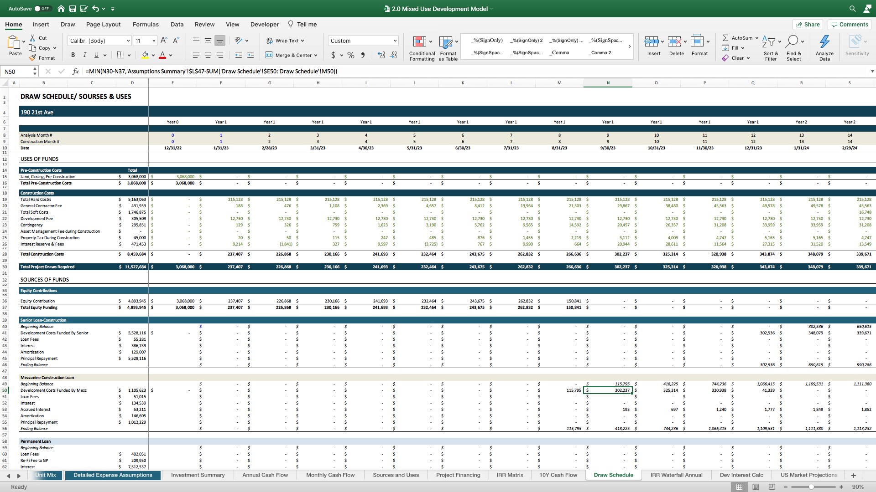The image size is (876, 492).
Task: Click the Format painter brush icon
Action: 32,58
